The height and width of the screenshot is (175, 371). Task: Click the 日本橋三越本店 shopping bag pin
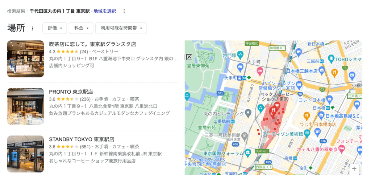(322, 70)
